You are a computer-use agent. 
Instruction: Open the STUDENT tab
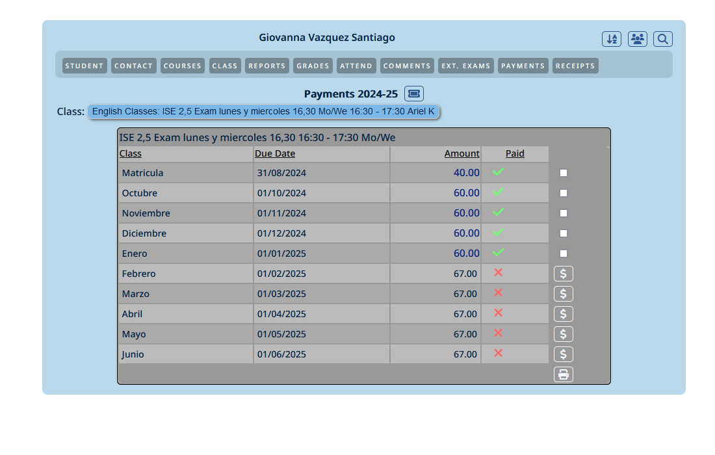pos(84,66)
